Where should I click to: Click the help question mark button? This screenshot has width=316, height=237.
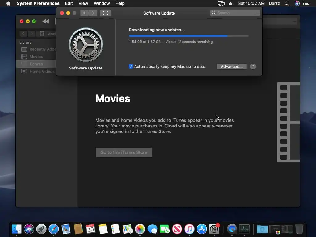(x=253, y=67)
